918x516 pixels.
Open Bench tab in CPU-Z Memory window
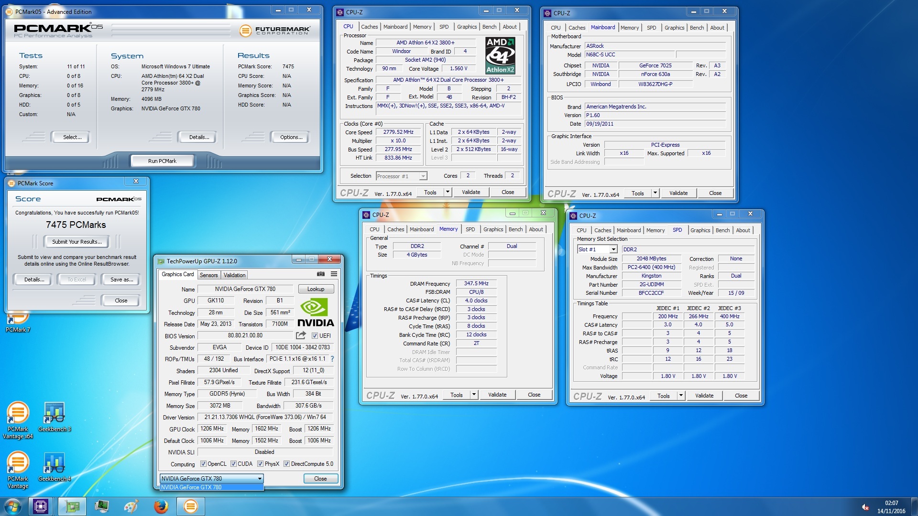[x=515, y=229]
